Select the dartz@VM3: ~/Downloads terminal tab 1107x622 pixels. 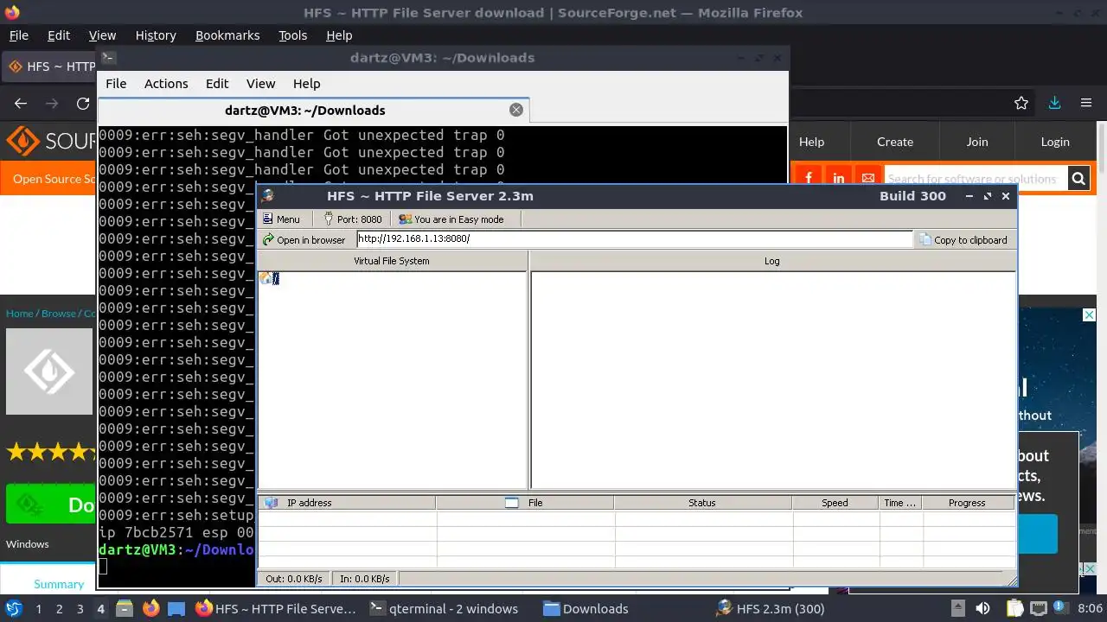(x=305, y=111)
